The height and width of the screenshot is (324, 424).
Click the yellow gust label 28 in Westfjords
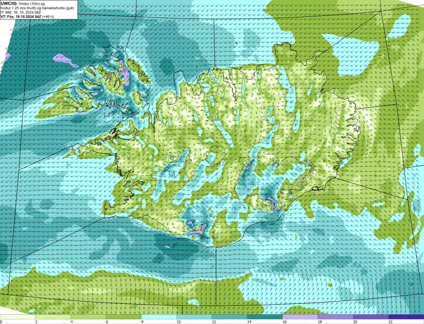(120, 67)
